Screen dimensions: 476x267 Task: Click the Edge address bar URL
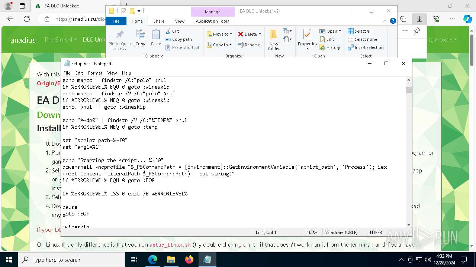pos(80,19)
